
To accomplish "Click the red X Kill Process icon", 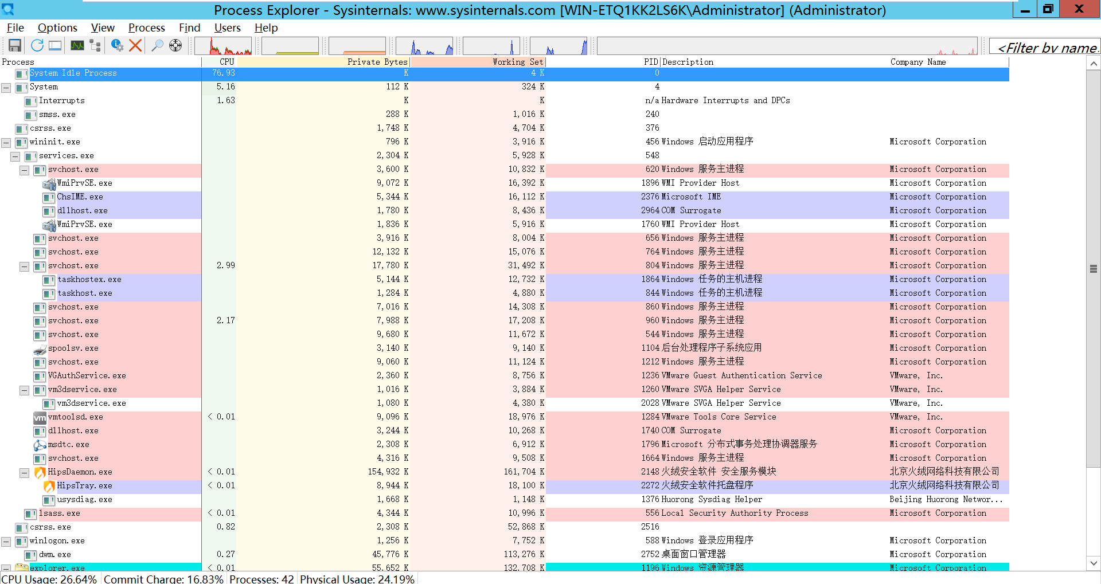I will pos(135,45).
